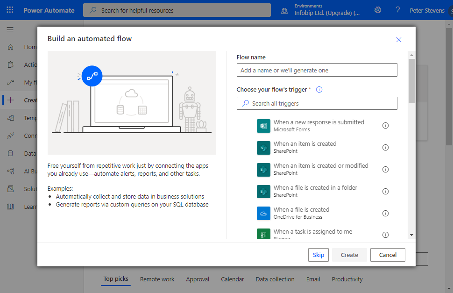This screenshot has height=293, width=453.
Task: Switch to the Remote work tab
Action: 157,279
